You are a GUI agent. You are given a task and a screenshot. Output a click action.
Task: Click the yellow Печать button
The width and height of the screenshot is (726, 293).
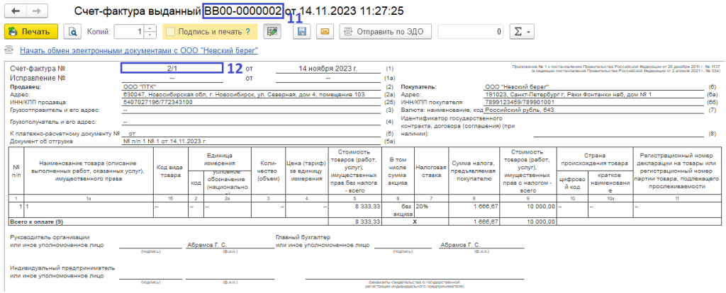pos(31,32)
